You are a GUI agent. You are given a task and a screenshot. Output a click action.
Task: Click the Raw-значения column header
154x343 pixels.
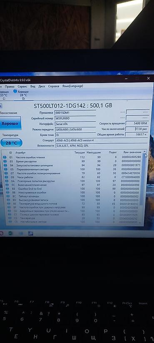[132, 152]
